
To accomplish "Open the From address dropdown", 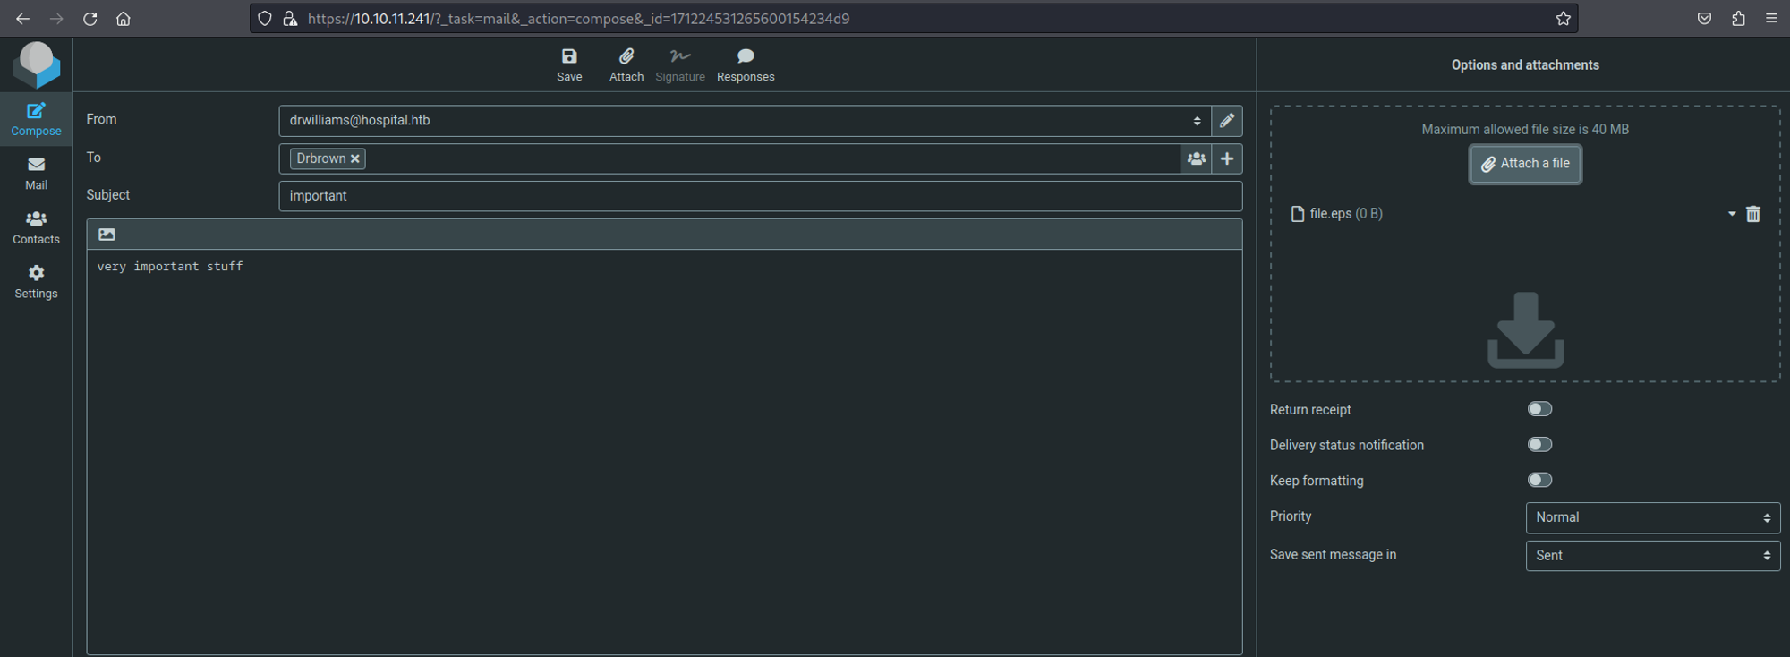I will pos(744,121).
